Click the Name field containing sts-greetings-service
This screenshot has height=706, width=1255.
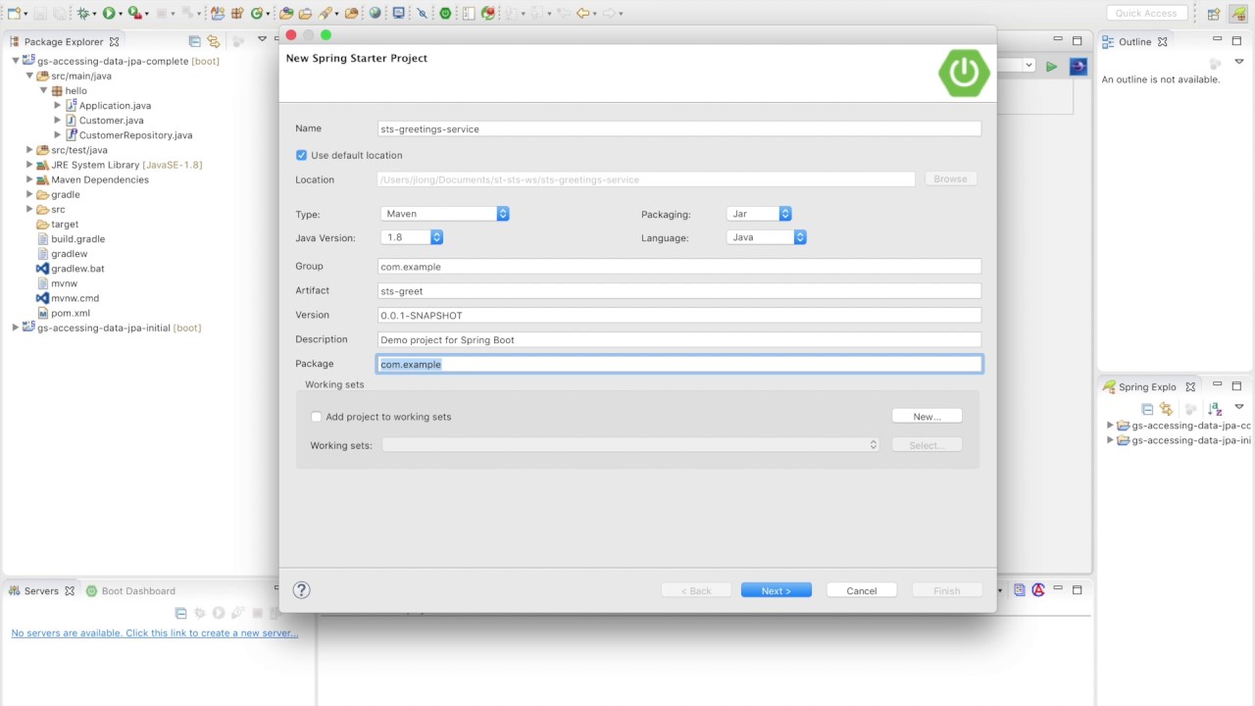(679, 128)
